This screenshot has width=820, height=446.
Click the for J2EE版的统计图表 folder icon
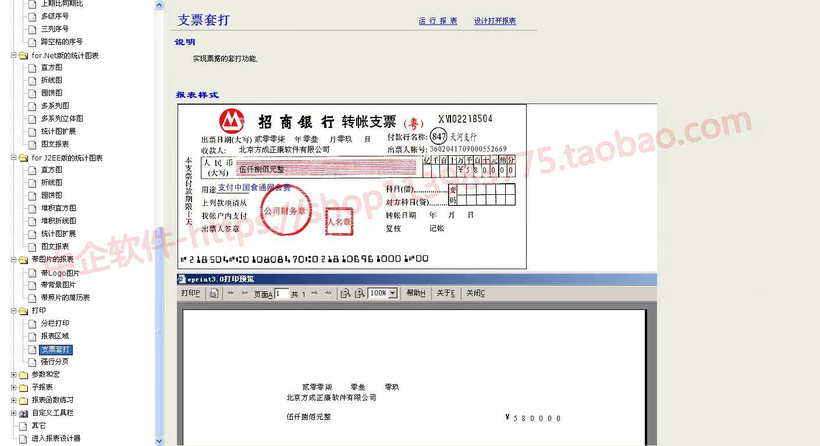point(23,158)
